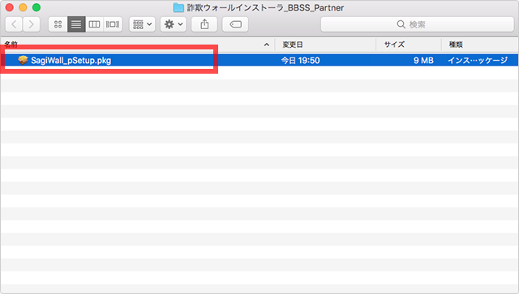
Task: Click the folder icon in the title bar
Action: coord(178,7)
